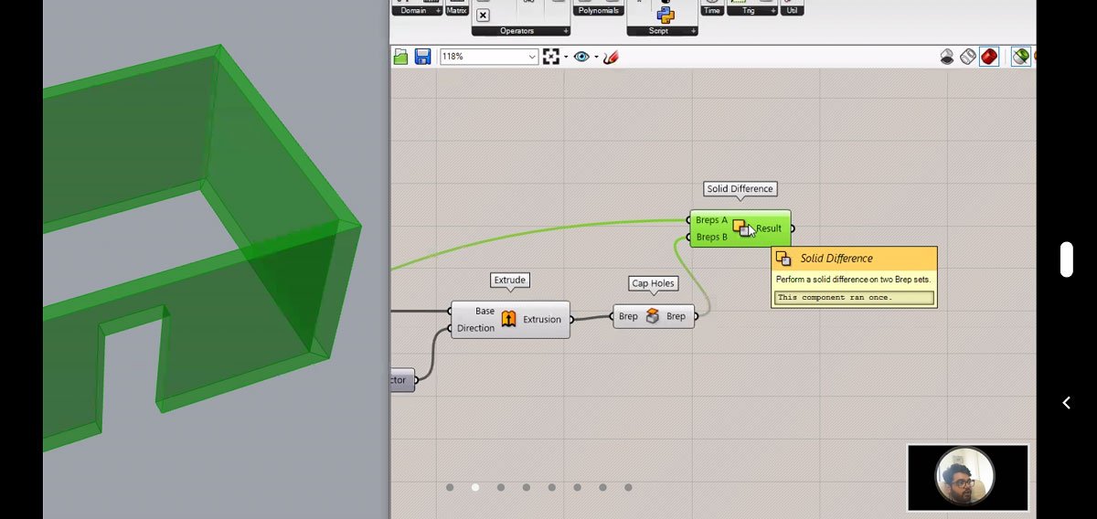This screenshot has width=1097, height=519.
Task: Click the Zoom Extents icon
Action: point(550,57)
